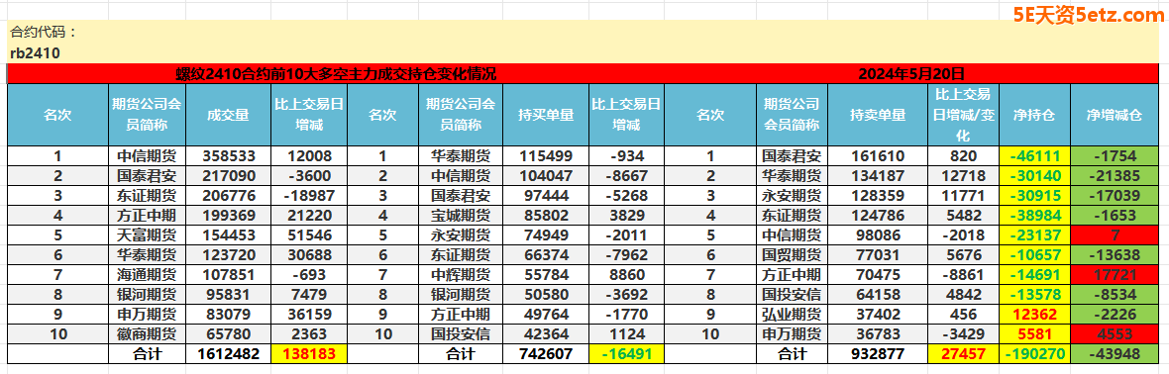1169x374 pixels.
Task: Select 华泰期货 long position cell 115499
Action: (x=546, y=155)
